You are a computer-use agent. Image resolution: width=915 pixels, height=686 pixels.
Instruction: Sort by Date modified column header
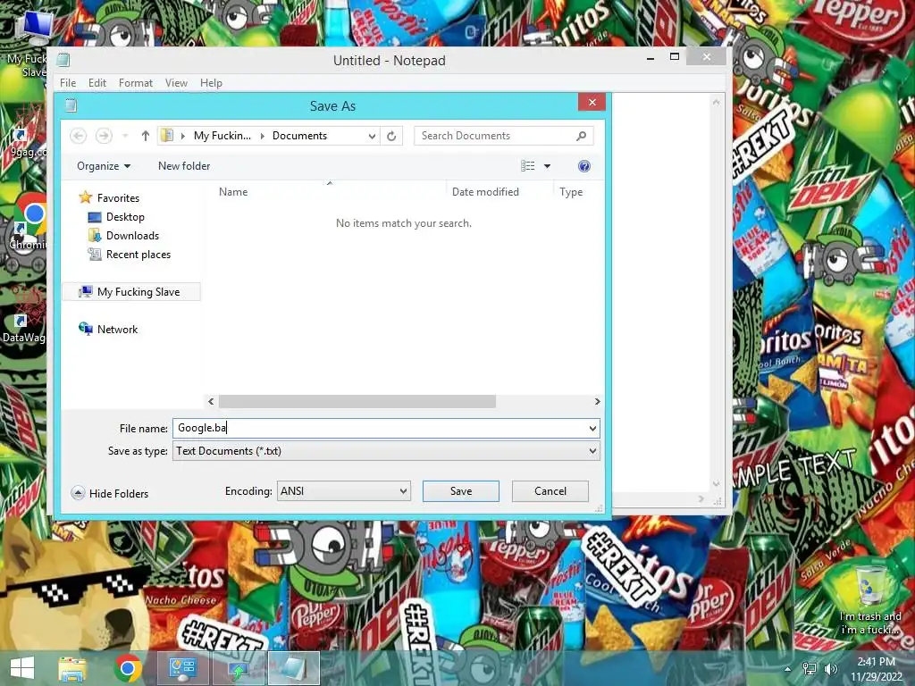point(485,192)
